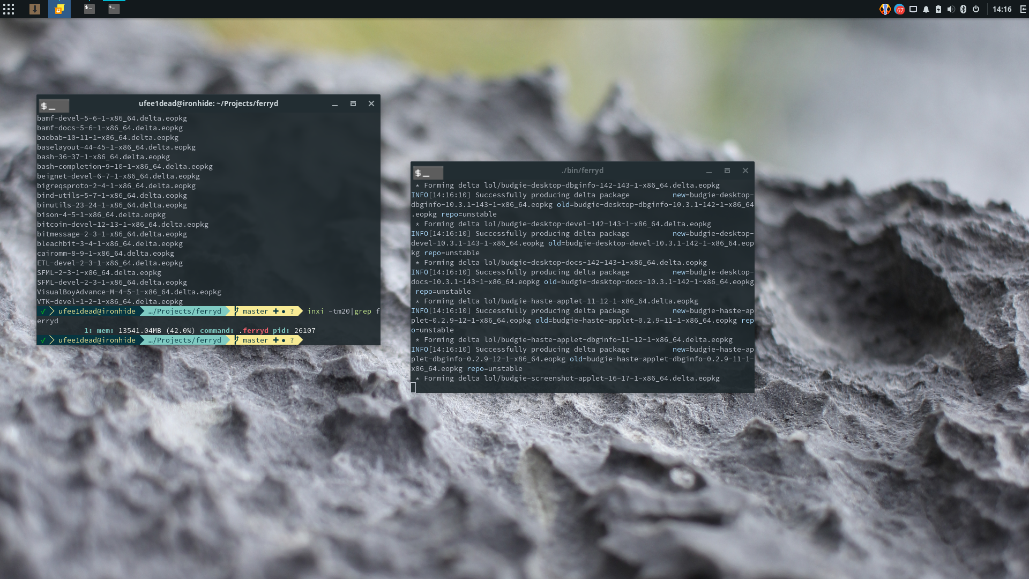Image resolution: width=1029 pixels, height=579 pixels.
Task: Click the 'inxi -tm20|grep f' command text
Action: 344,311
